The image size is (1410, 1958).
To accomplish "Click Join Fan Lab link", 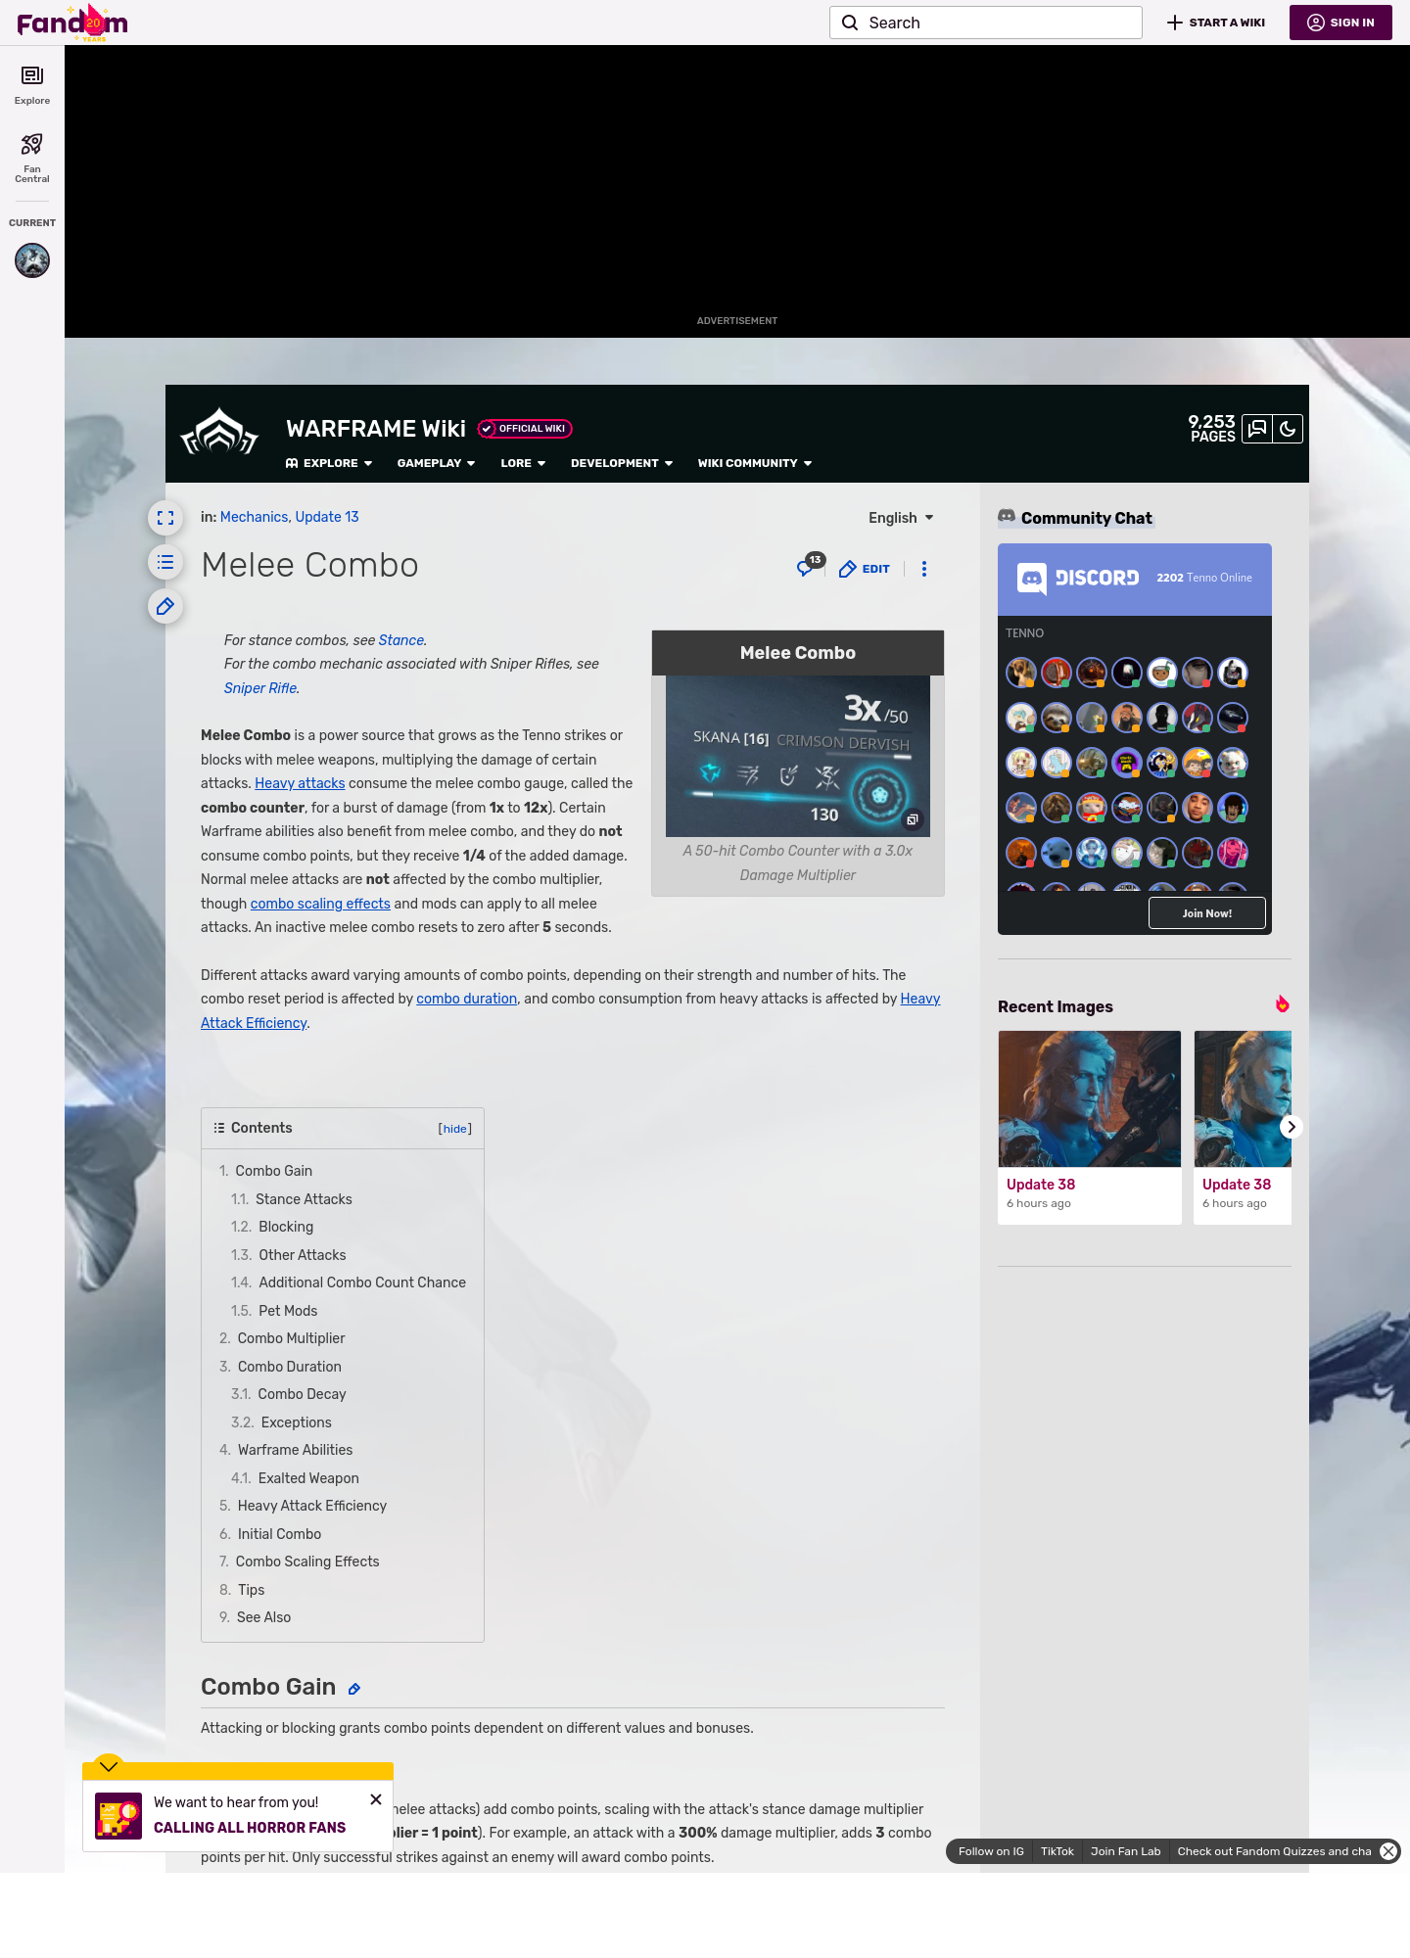I will pyautogui.click(x=1126, y=1851).
